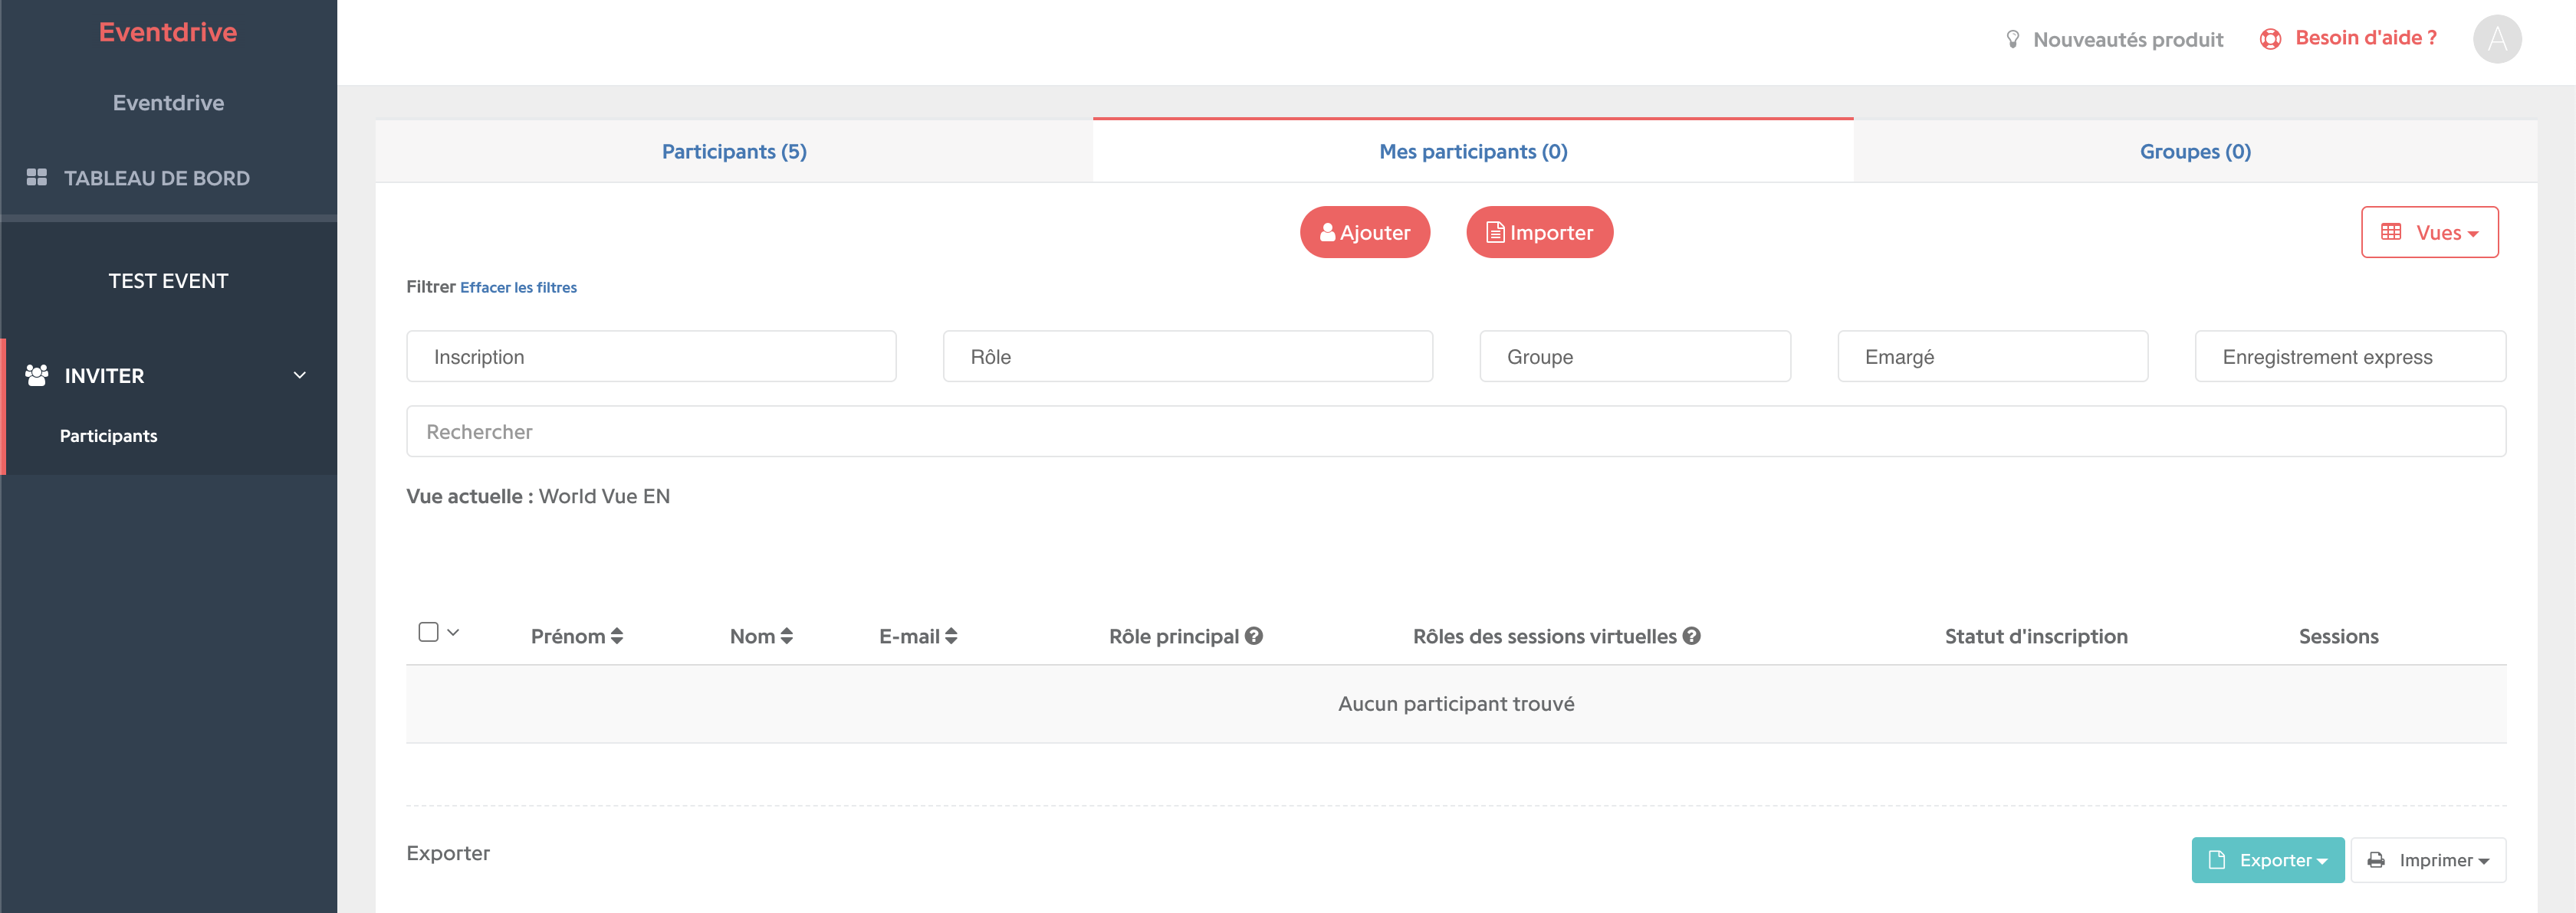Focus the Rechercher search field

pyautogui.click(x=1456, y=431)
